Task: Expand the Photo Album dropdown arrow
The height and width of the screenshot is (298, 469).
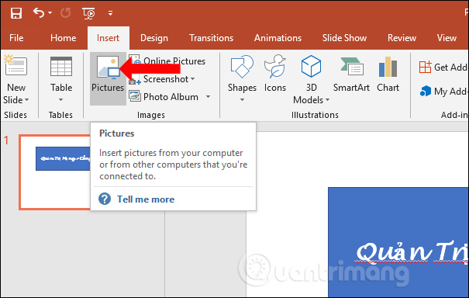Action: pyautogui.click(x=208, y=97)
